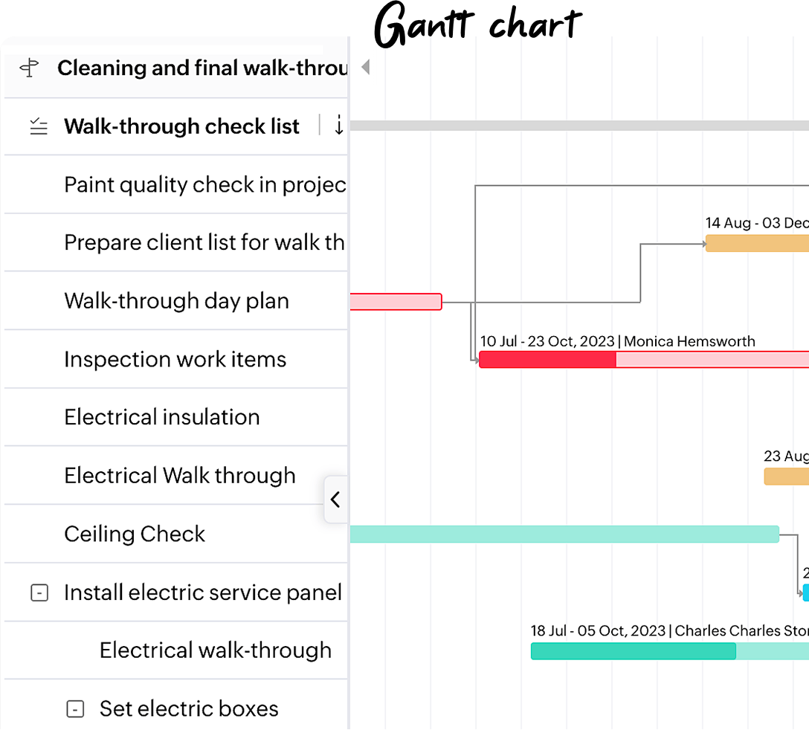
Task: Select the Paint quality check task row
Action: point(186,184)
